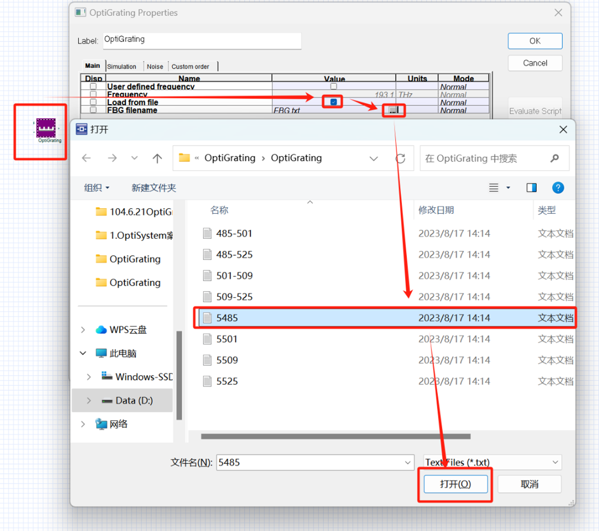Open the file name history dropdown
The height and width of the screenshot is (531, 599).
click(x=407, y=463)
